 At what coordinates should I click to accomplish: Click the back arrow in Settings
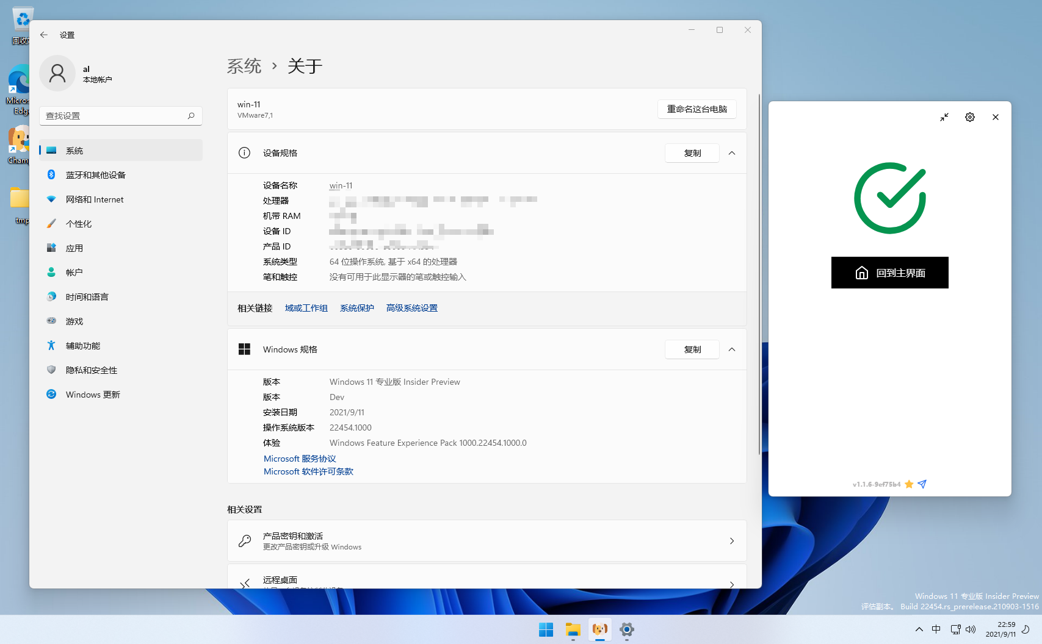44,35
